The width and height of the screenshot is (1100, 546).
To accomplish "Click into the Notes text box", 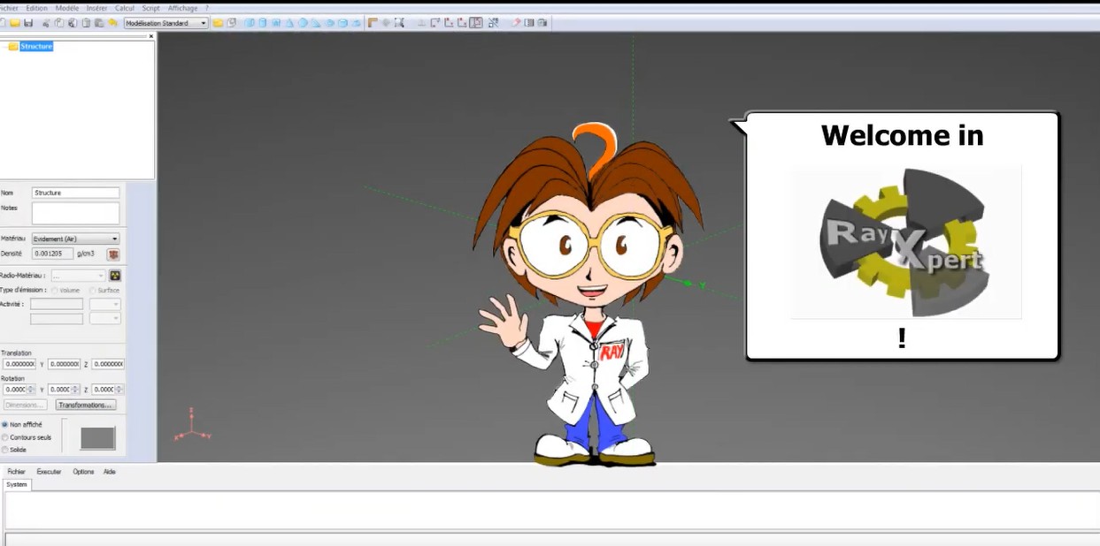I will pos(75,213).
